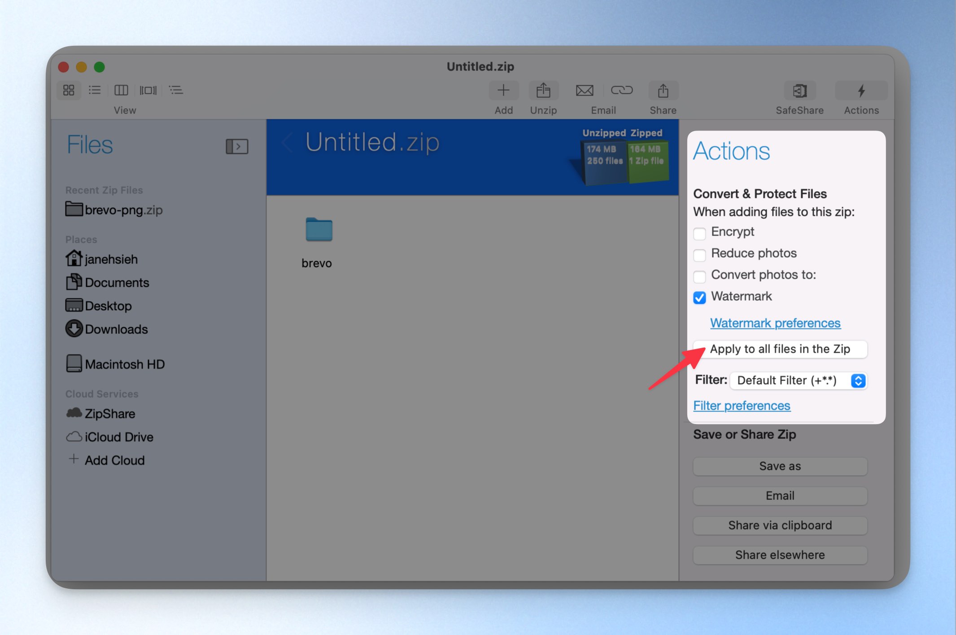956x635 pixels.
Task: Click the SafeShare toolbar icon
Action: click(x=799, y=91)
